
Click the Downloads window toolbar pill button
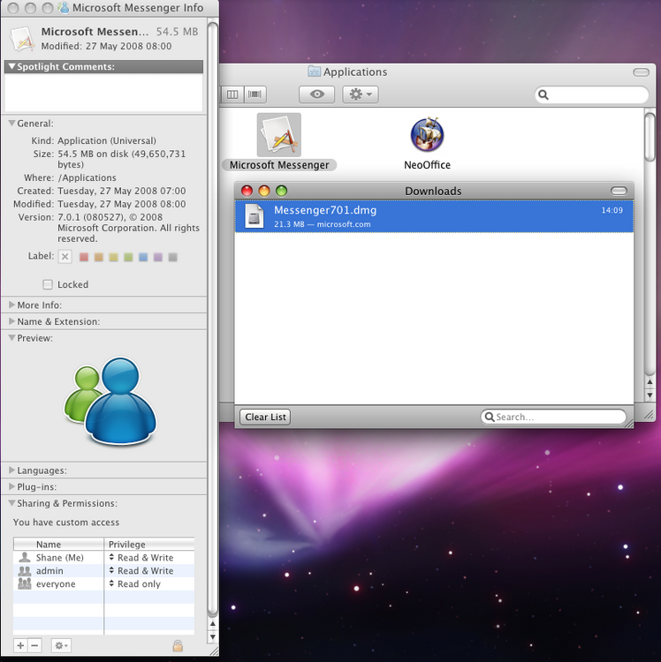click(x=619, y=192)
